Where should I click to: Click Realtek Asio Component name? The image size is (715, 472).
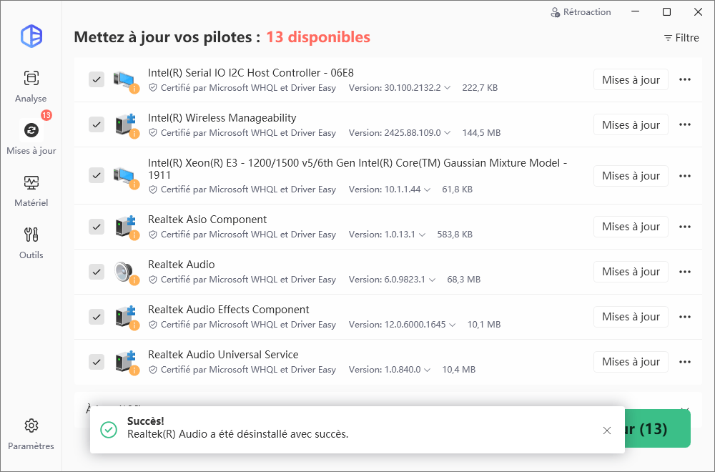(207, 220)
